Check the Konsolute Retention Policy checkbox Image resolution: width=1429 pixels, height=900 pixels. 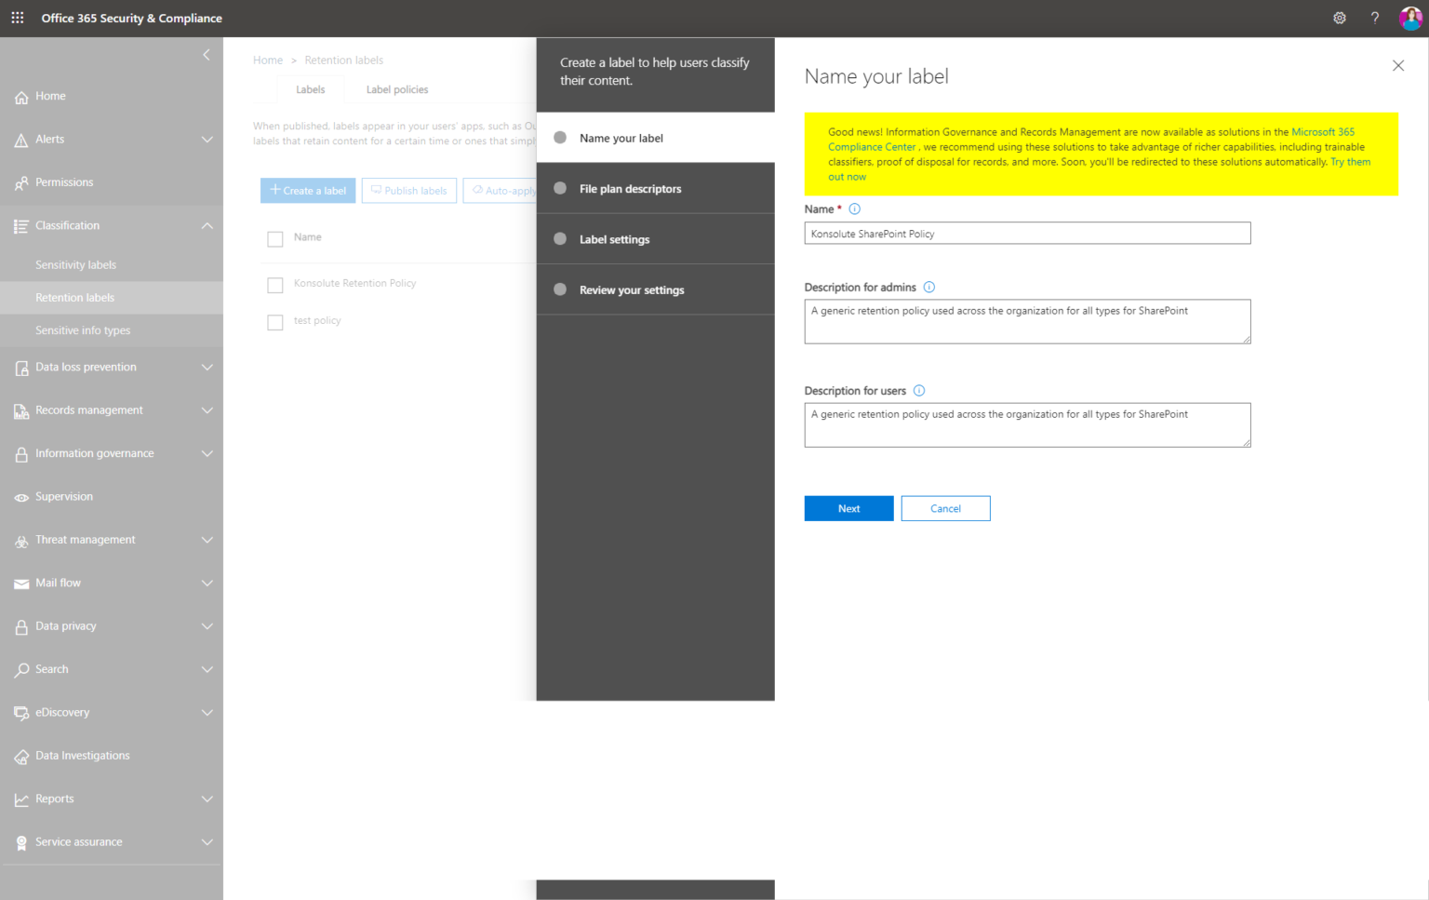point(274,285)
